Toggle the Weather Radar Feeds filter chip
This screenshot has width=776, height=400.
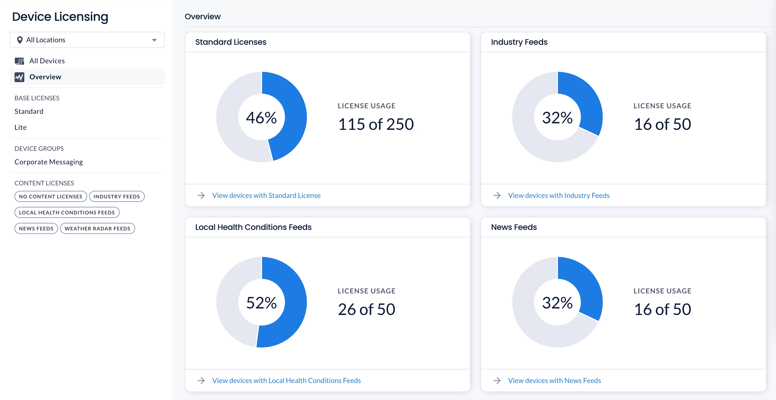pos(97,229)
